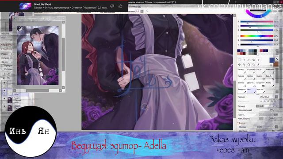Choose the Градиент gradient tool
Viewport: 283px width, 159px height.
pos(260,84)
